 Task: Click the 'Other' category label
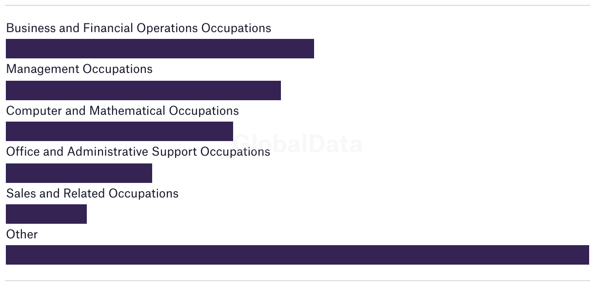pyautogui.click(x=22, y=234)
